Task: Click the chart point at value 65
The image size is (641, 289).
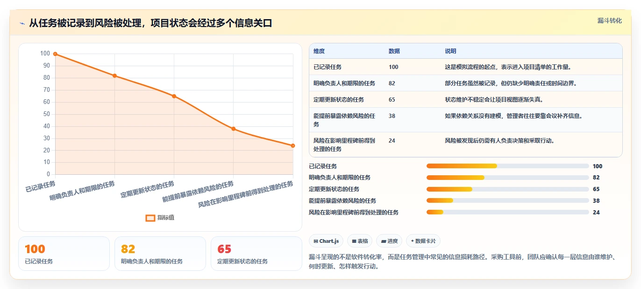Action: 174,96
